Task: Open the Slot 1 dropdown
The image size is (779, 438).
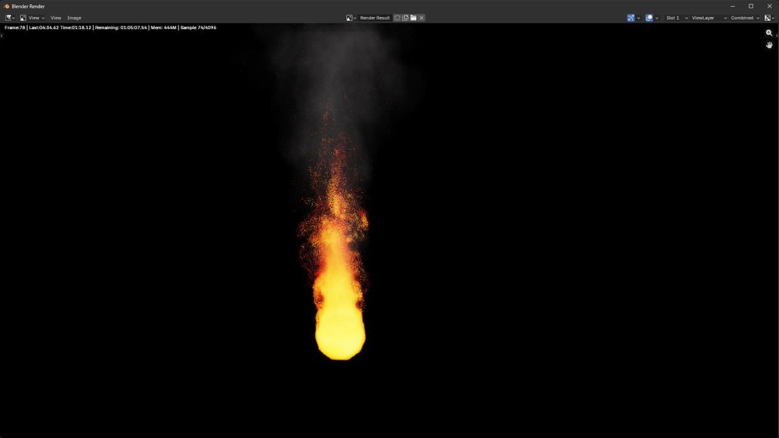Action: point(676,18)
